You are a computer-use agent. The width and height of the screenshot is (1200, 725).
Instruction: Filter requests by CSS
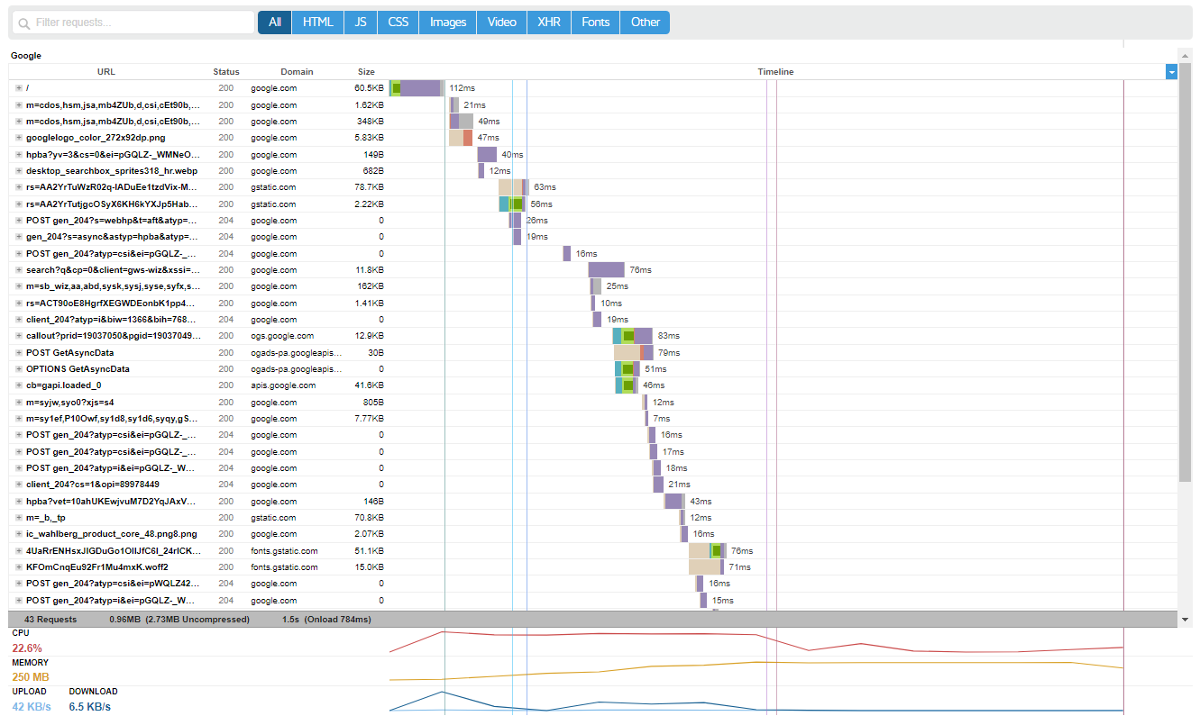(x=398, y=23)
